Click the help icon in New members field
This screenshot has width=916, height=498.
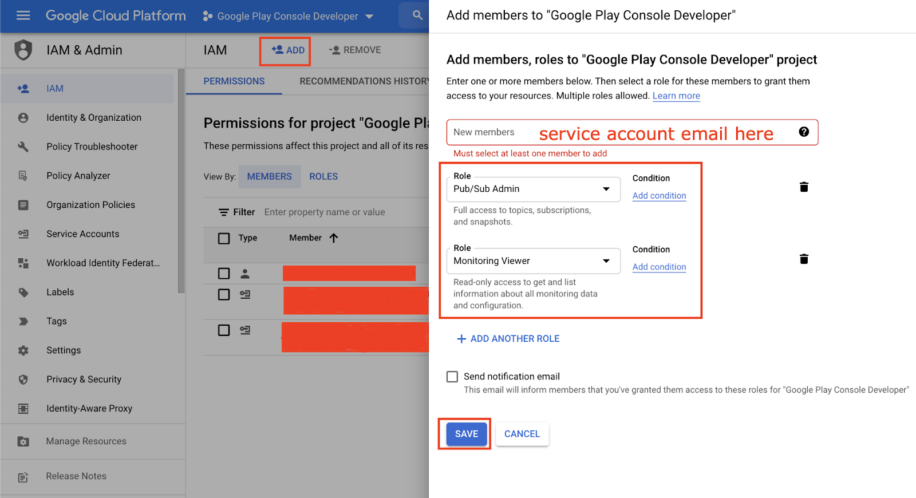[x=804, y=132]
